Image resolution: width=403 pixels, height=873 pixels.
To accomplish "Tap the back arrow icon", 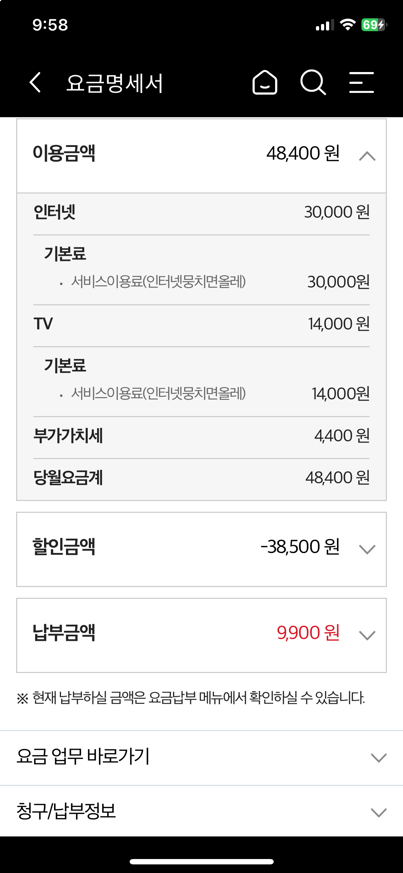I will point(35,82).
